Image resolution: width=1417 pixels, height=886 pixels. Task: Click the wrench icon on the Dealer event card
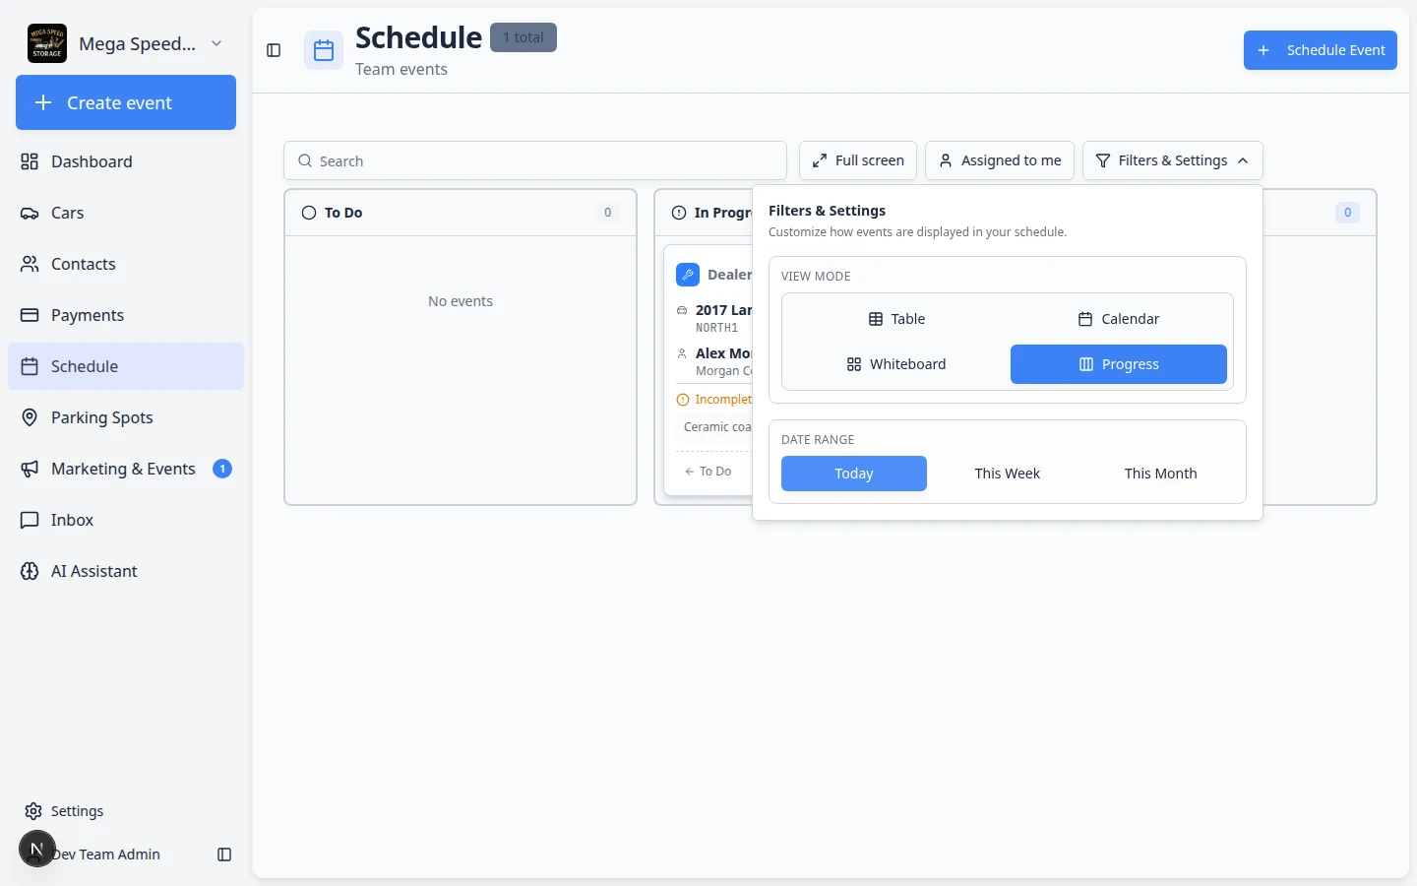[x=688, y=275]
